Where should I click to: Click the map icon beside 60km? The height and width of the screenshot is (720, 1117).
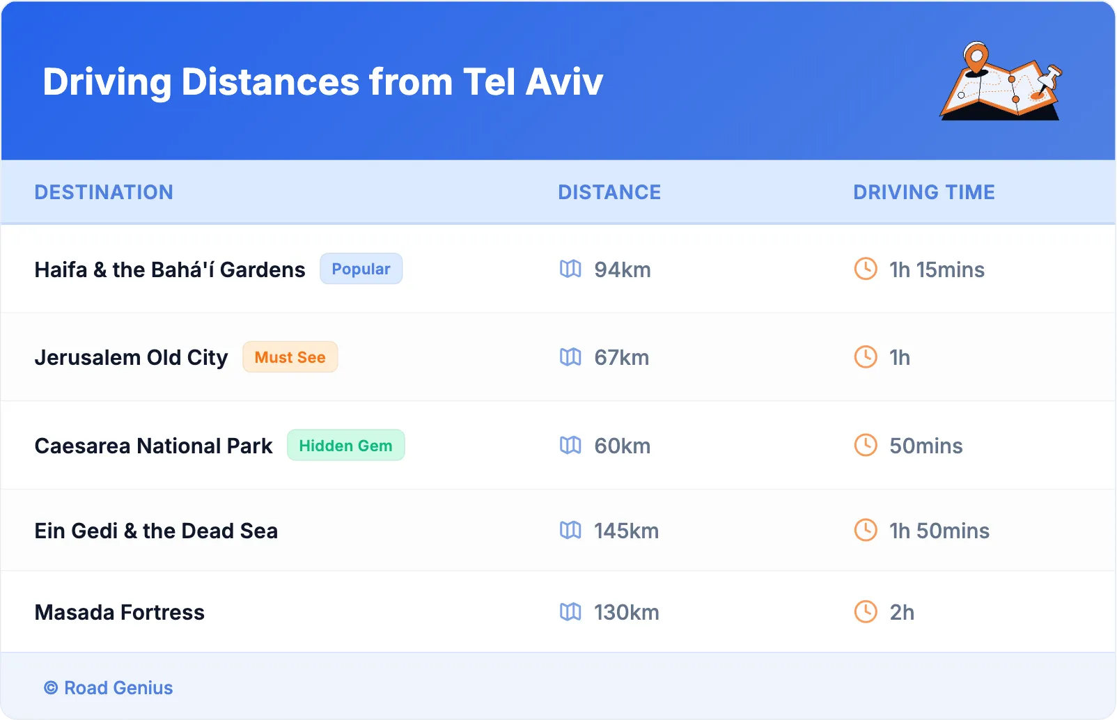pyautogui.click(x=570, y=445)
